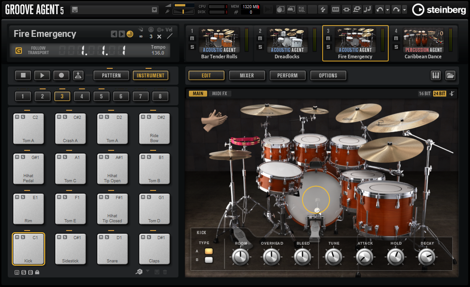The width and height of the screenshot is (470, 287).
Task: Open the pad preset dropdown triangle below the pads
Action: 147,271
